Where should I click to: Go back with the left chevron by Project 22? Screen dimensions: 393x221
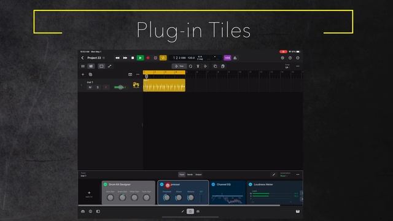point(82,58)
